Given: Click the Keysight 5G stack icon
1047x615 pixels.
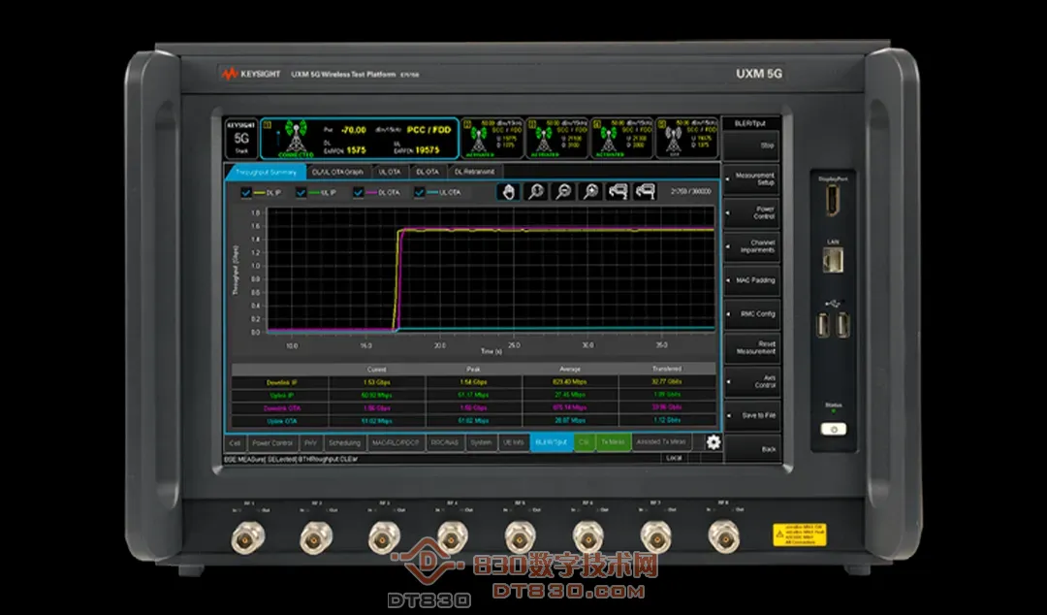Looking at the screenshot, I should click(x=241, y=138).
